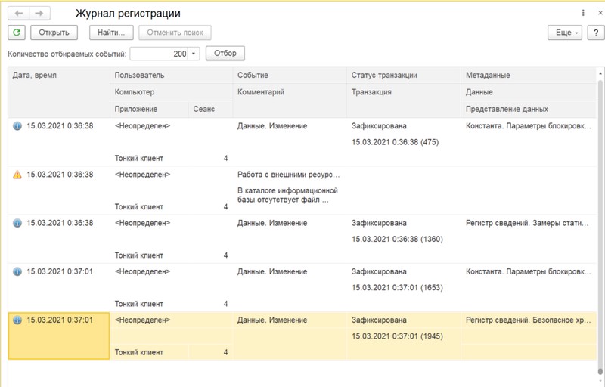
Task: Click info icon of 0:36:38 (475) row
Action: click(17, 126)
